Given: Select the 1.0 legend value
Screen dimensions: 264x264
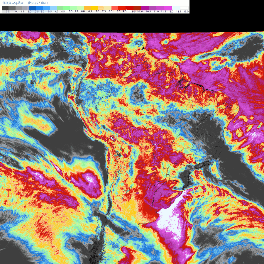Looking at the screenshot, I should point(15,11).
